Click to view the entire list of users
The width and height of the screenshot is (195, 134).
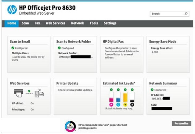[28, 58]
